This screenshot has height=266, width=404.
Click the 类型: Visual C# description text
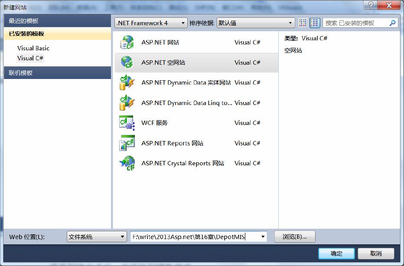point(306,39)
